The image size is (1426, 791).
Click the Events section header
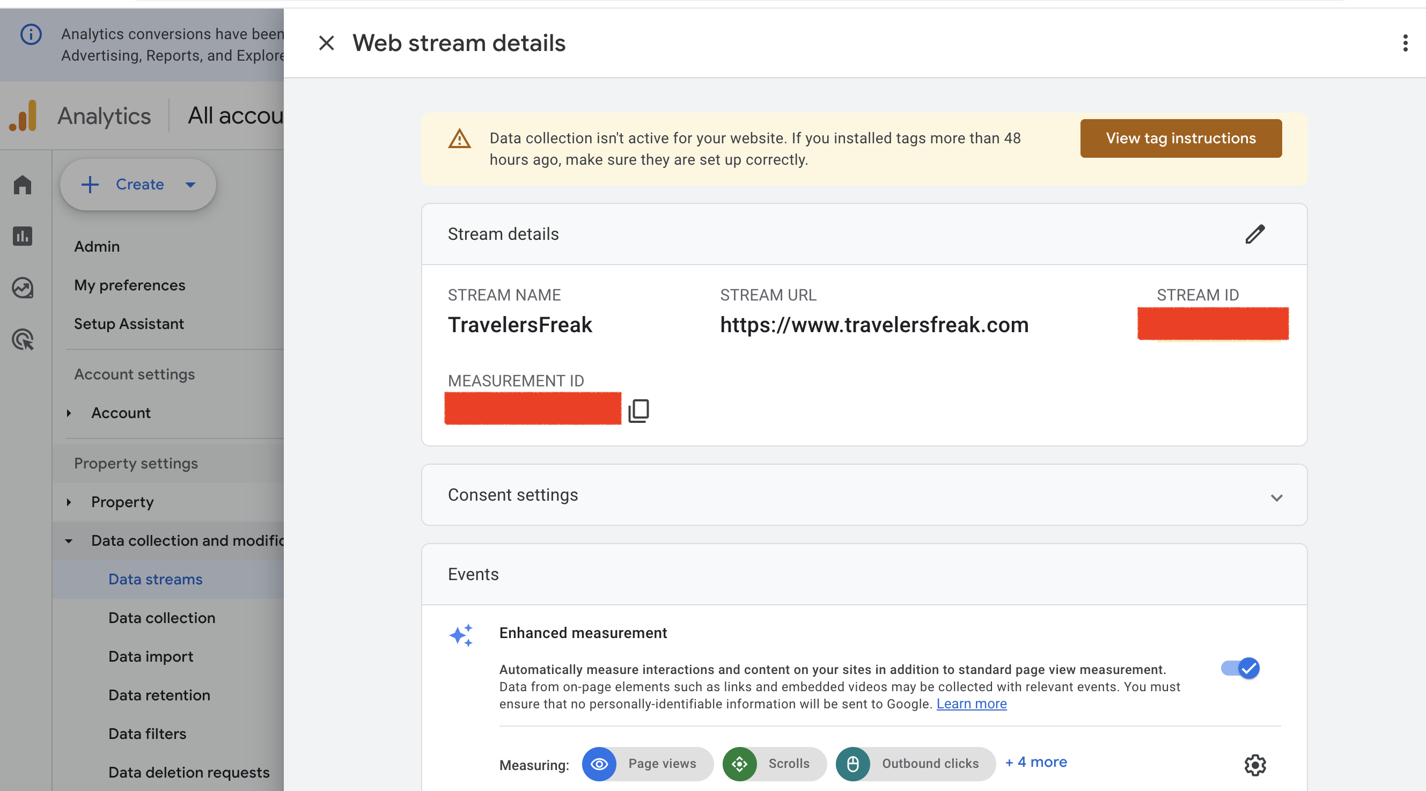[473, 575]
